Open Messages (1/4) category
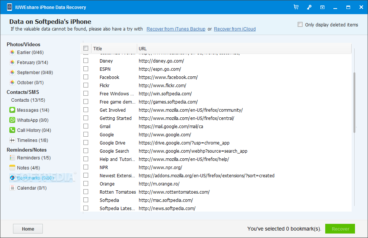Viewport: 368px width, 238px height. (33, 110)
